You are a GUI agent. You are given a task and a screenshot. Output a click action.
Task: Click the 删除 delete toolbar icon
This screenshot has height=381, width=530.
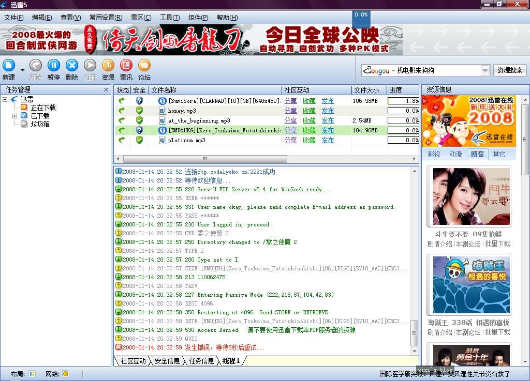click(x=71, y=66)
